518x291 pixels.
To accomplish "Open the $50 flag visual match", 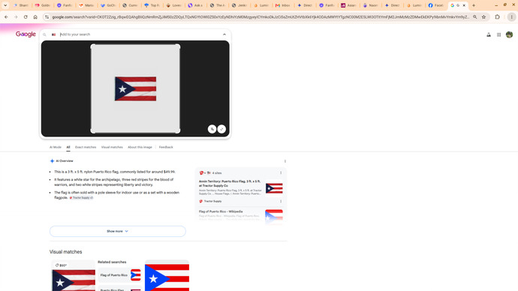I will (x=74, y=275).
